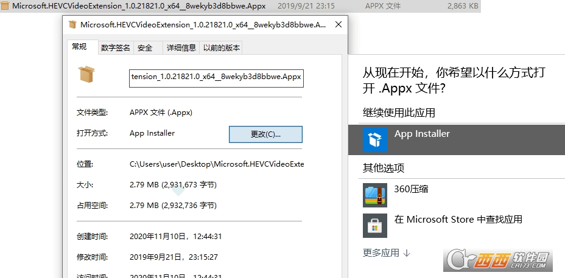Select 在 Microsoft Store 中查找应用 option
565x278 pixels.
457,226
